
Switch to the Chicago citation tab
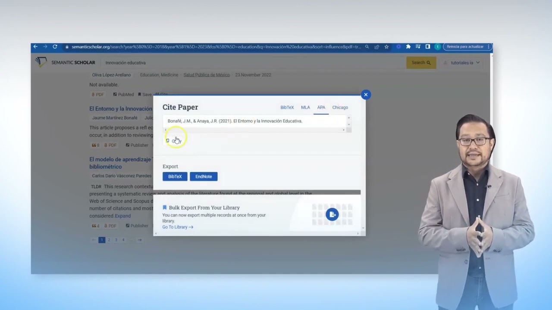click(x=340, y=107)
